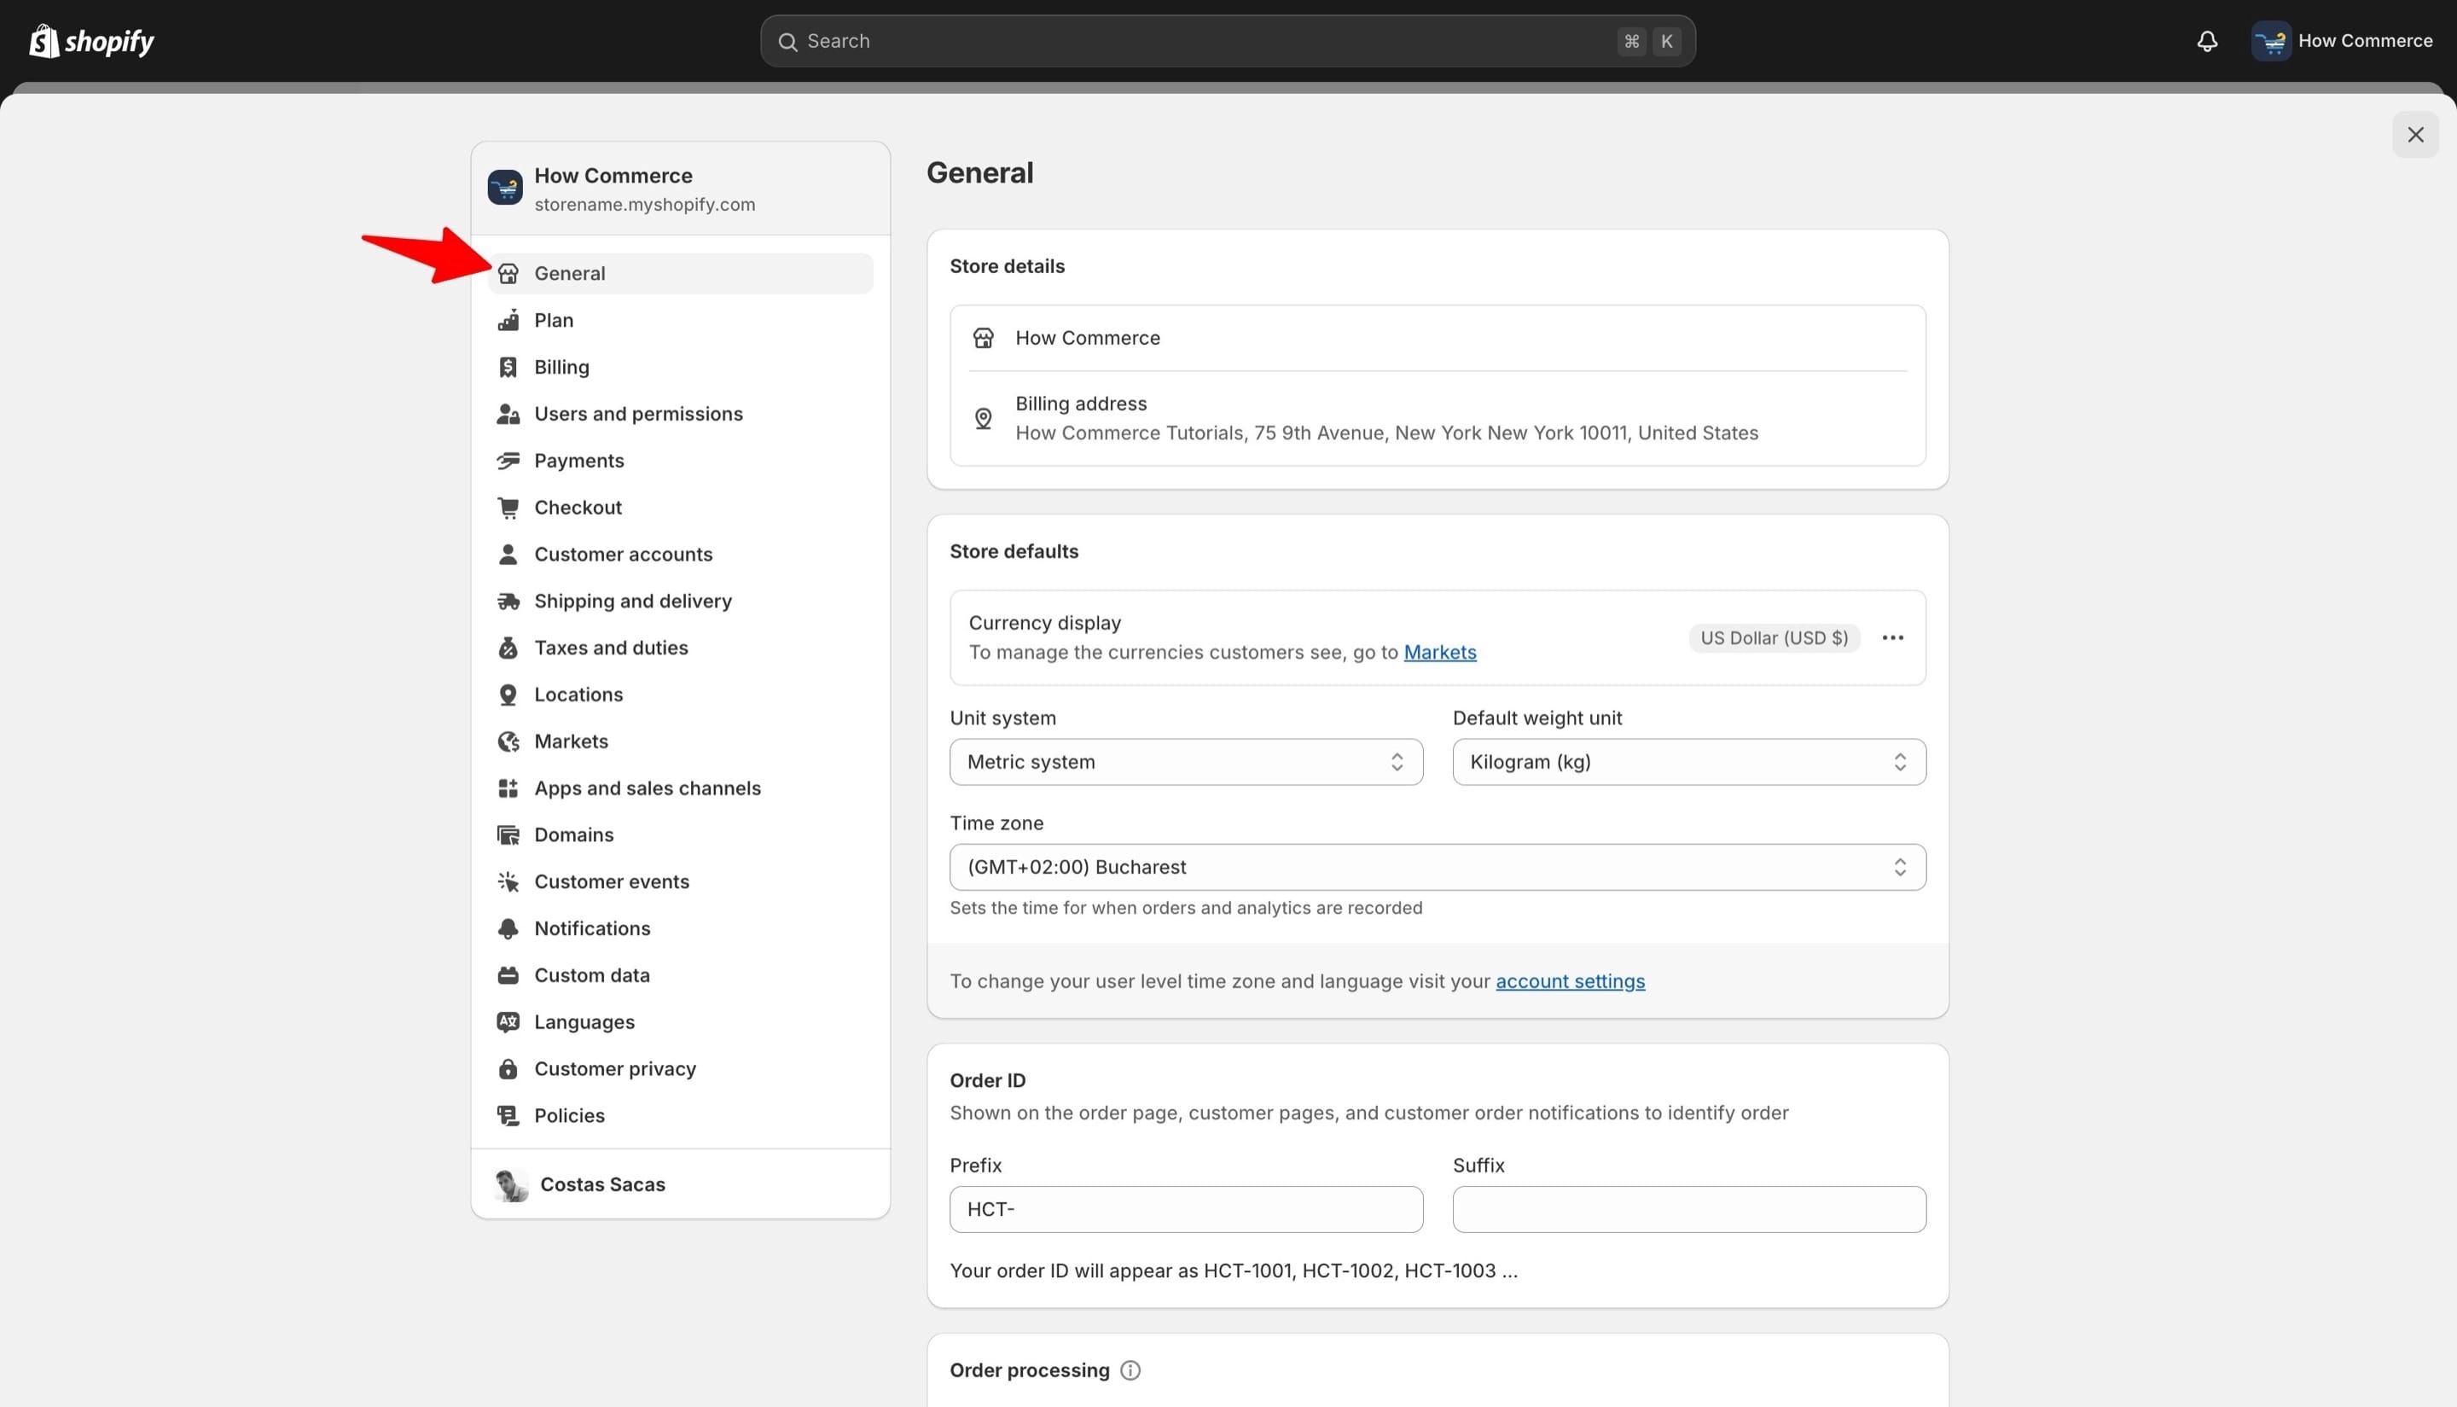
Task: Open the account settings link
Action: (x=1570, y=982)
